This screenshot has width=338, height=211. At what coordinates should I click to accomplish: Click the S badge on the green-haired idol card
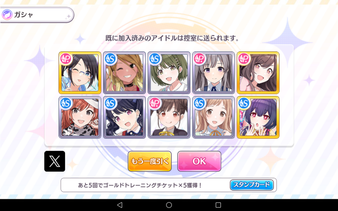pyautogui.click(x=154, y=58)
